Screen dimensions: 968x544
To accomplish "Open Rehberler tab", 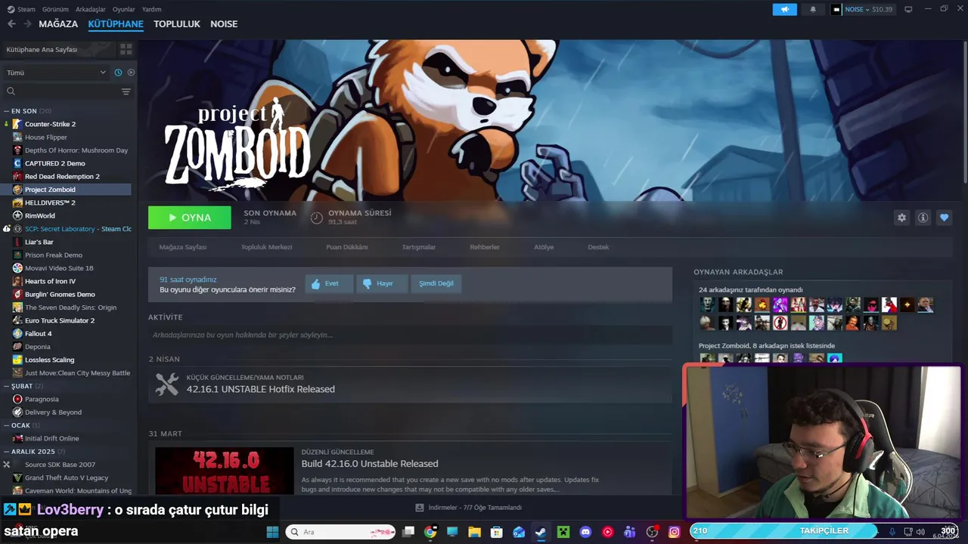I will 485,247.
